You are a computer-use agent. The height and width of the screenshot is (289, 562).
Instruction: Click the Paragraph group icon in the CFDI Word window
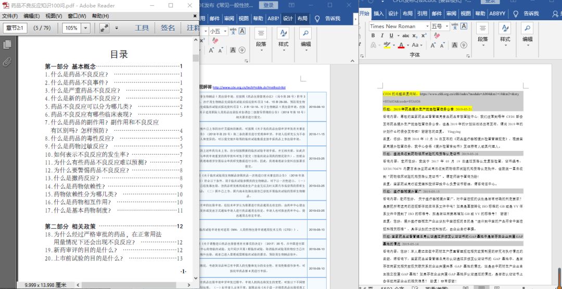coord(483,29)
